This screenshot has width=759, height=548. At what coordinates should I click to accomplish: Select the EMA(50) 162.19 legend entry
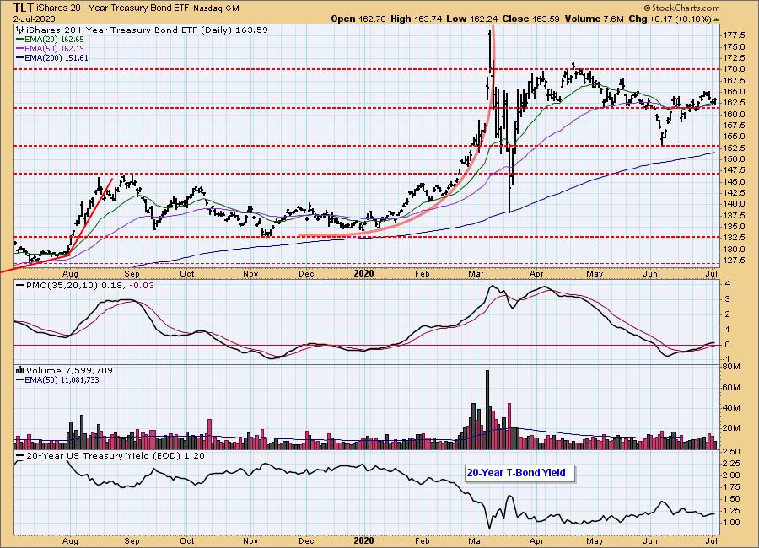[54, 48]
